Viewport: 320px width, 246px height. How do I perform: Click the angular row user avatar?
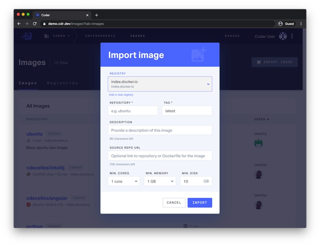259,205
